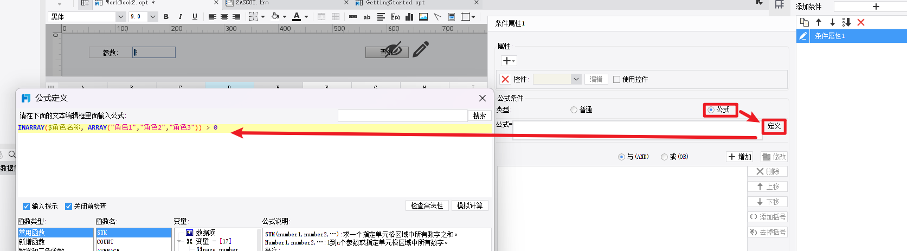Click the floating element frame icon

[x=465, y=17]
